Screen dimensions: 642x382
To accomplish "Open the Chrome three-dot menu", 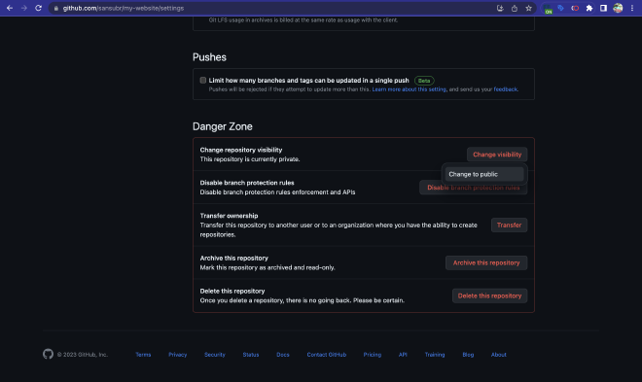I will coord(632,8).
